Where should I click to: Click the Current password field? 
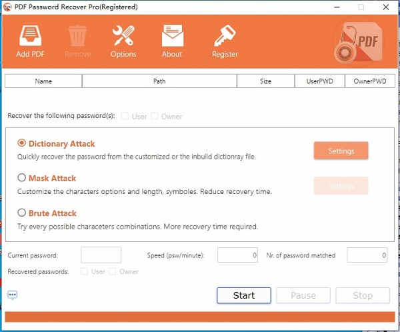pos(101,255)
